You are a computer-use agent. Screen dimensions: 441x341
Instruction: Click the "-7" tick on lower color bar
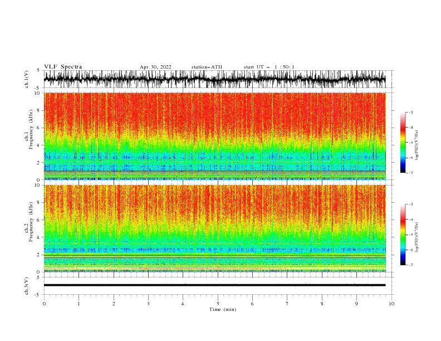coord(410,265)
